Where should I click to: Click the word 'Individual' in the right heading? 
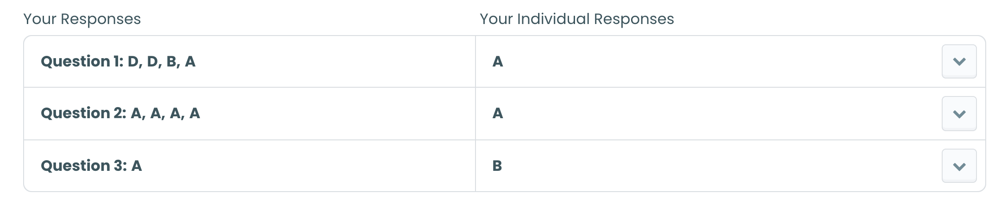[553, 19]
